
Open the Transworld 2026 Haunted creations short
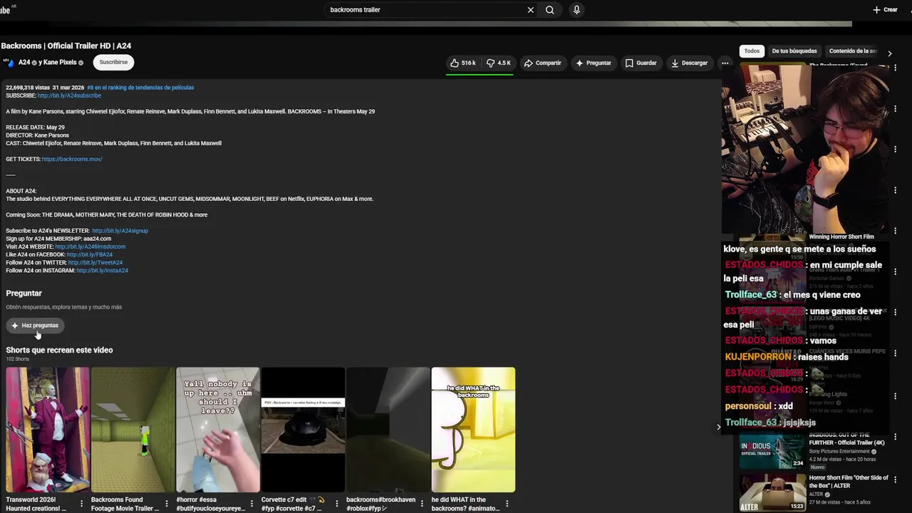coord(48,430)
